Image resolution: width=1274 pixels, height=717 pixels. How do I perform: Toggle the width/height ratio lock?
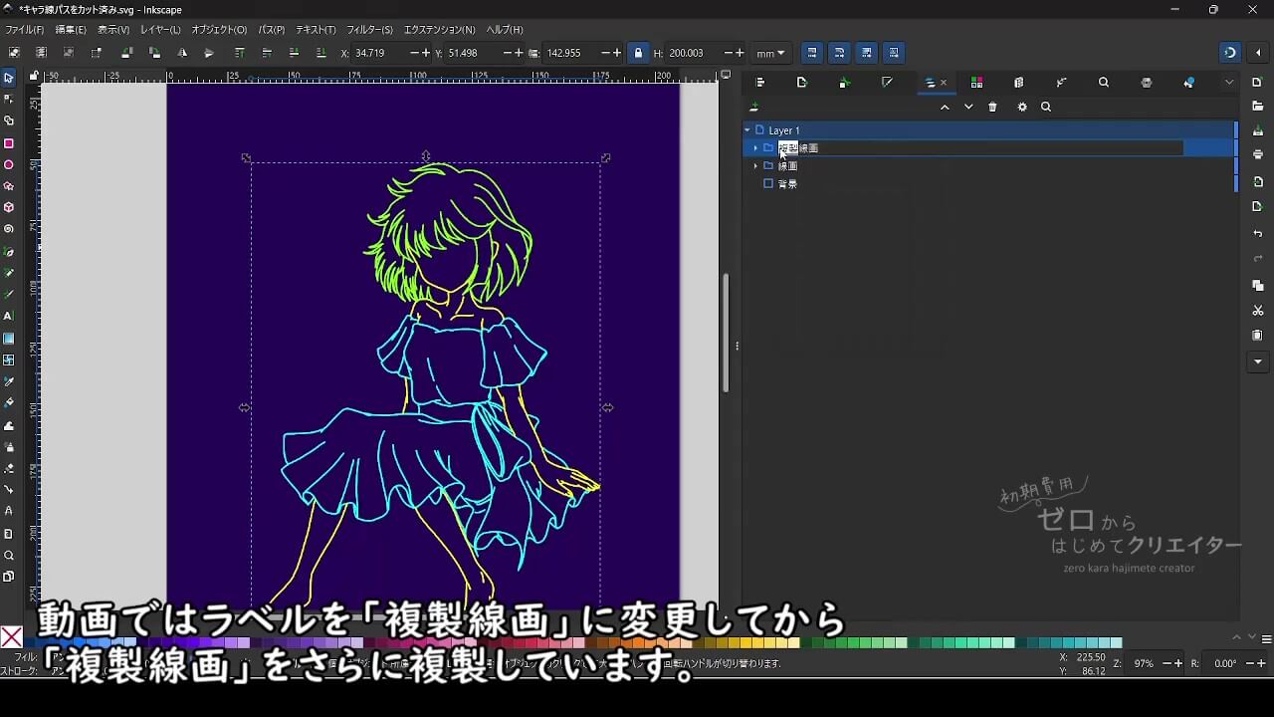click(638, 53)
